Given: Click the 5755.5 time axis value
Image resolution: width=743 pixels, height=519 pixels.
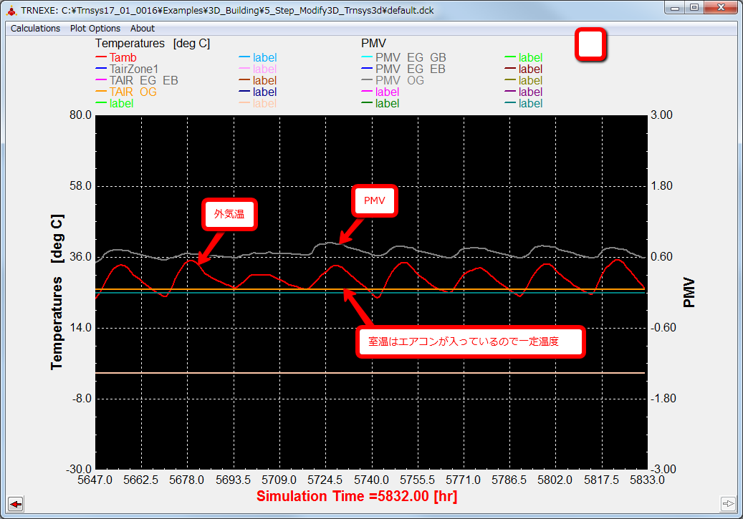Looking at the screenshot, I should (417, 480).
